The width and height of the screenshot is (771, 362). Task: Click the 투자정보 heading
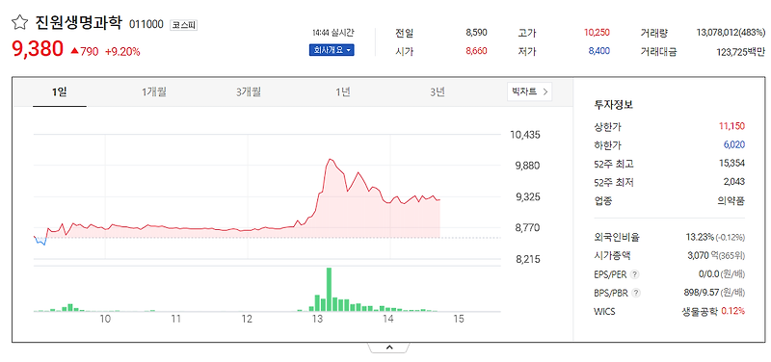point(614,105)
